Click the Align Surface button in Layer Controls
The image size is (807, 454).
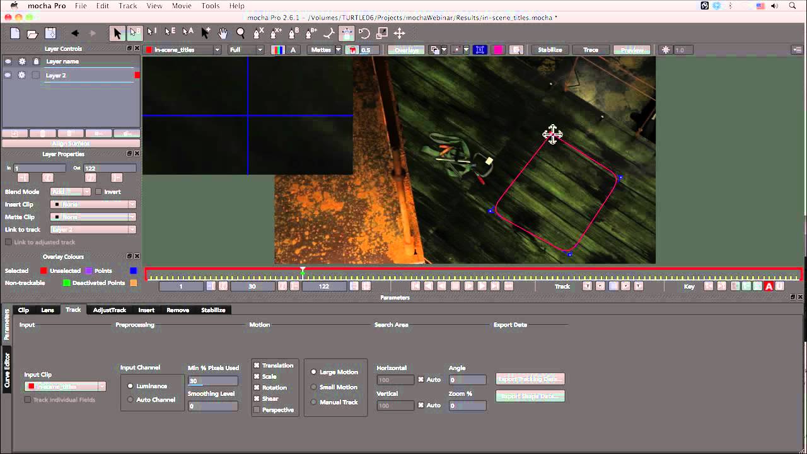coord(69,143)
